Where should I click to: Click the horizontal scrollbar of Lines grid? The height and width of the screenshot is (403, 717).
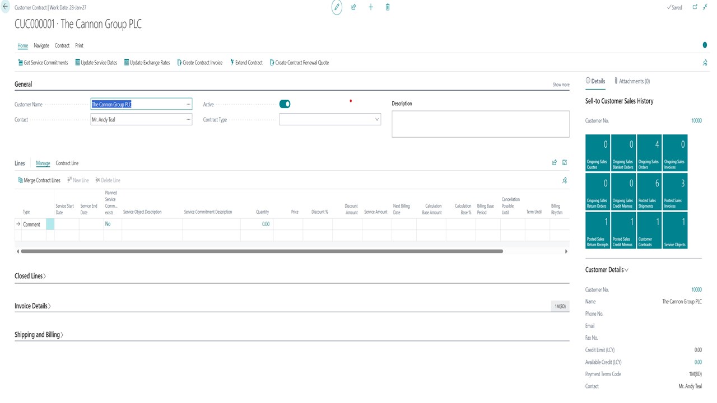coord(262,251)
